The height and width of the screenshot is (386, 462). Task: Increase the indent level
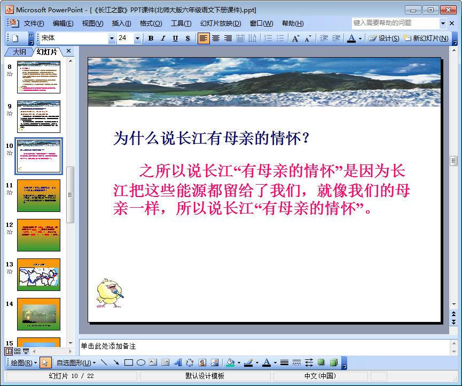pyautogui.click(x=336, y=38)
